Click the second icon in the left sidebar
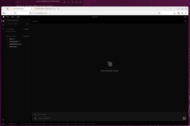The image size is (190, 126). click(3, 25)
